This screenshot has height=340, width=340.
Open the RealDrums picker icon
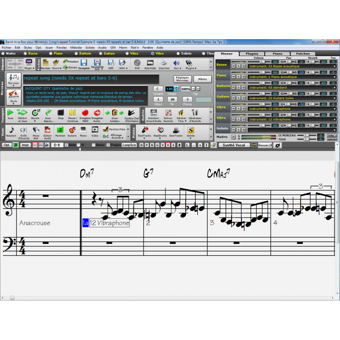pos(161,130)
